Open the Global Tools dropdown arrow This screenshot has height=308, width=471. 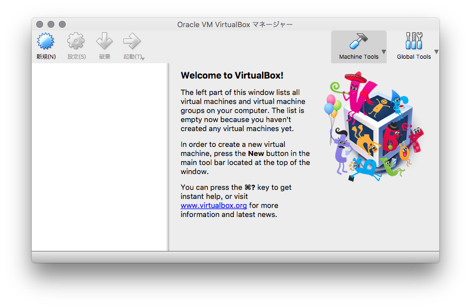436,51
